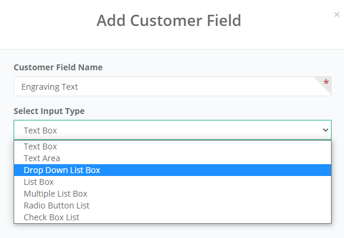Click the dropdown chevron arrow icon
344x238 pixels.
pos(326,130)
